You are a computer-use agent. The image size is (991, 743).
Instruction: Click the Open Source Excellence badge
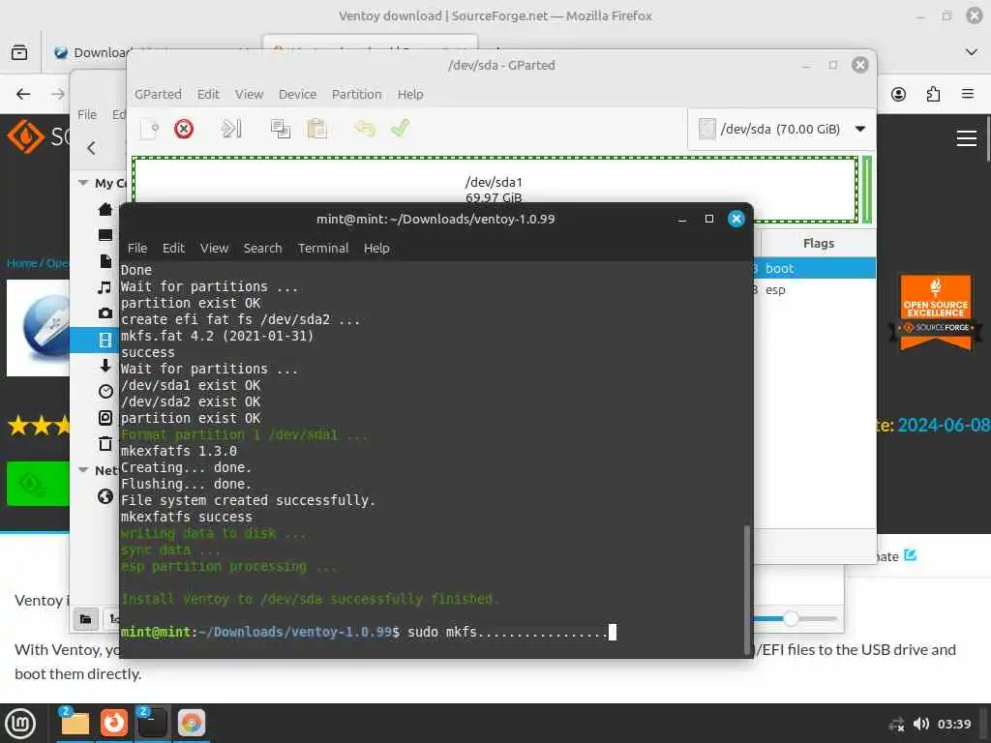[x=936, y=312]
